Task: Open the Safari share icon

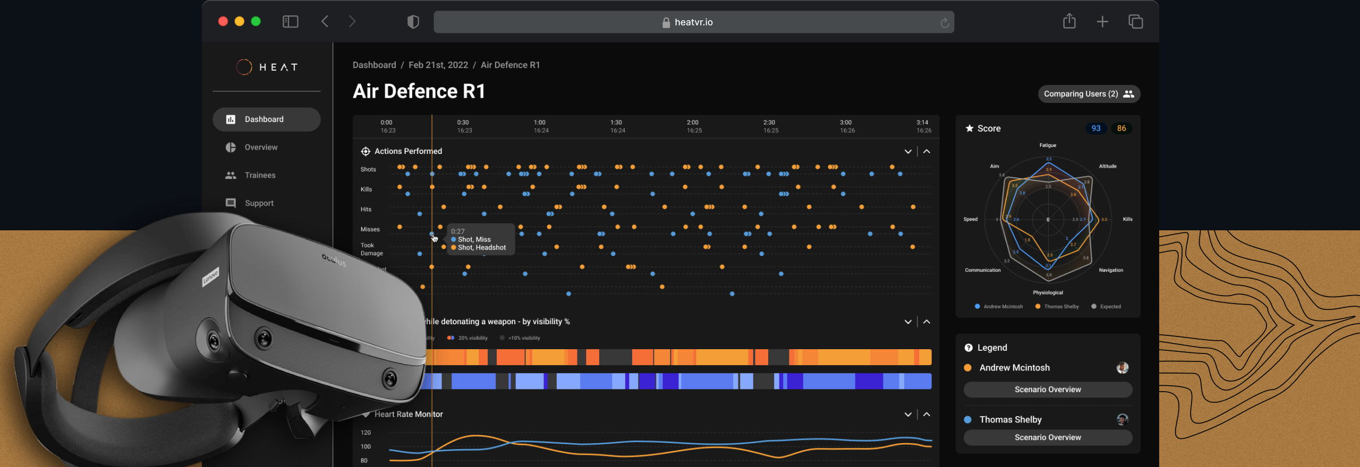Action: tap(1069, 22)
